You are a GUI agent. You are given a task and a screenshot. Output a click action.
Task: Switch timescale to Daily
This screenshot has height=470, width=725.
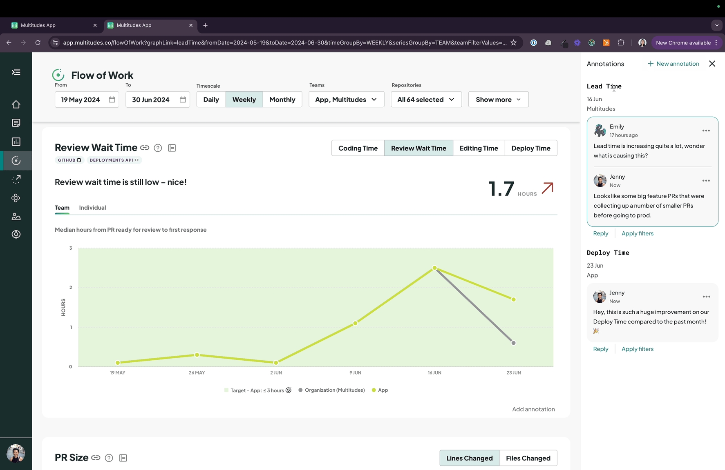tap(211, 100)
